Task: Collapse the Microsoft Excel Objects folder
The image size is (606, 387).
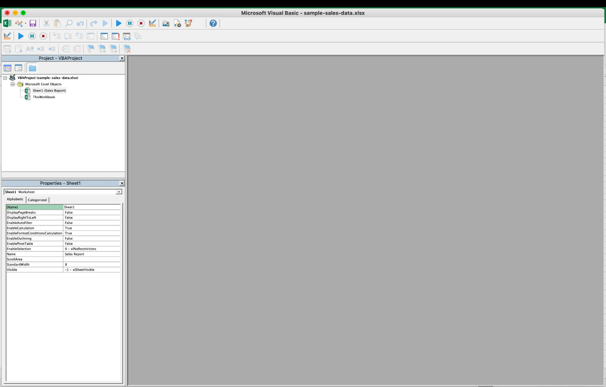Action: tap(13, 84)
